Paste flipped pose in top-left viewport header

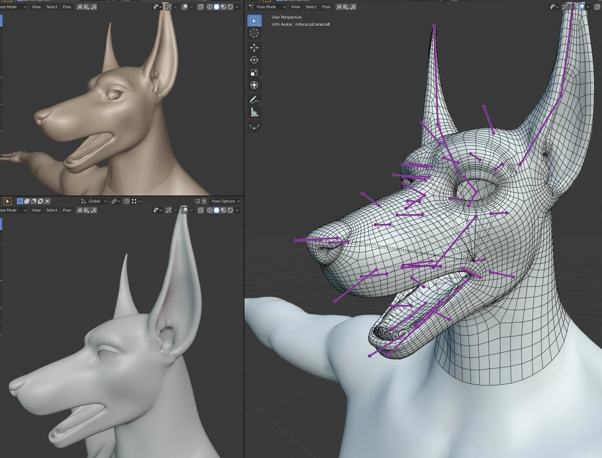click(x=94, y=7)
